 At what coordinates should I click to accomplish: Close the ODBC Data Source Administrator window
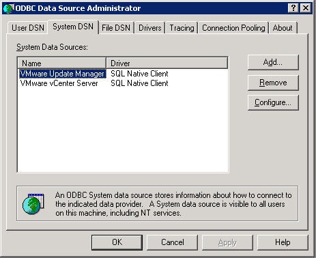coord(306,8)
